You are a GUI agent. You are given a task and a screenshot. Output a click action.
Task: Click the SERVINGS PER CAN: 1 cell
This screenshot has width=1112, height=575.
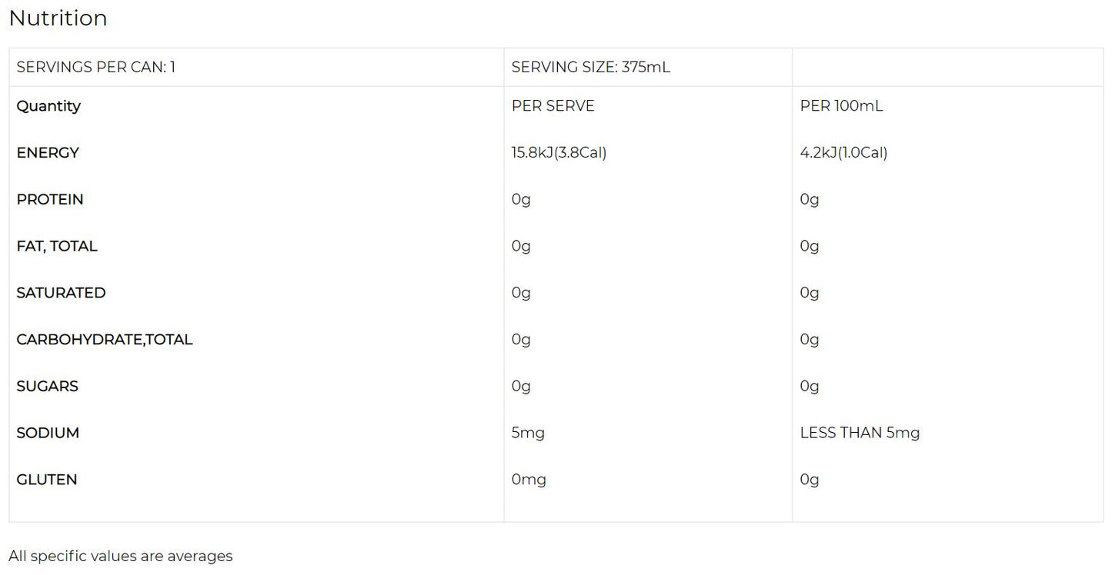pos(96,67)
